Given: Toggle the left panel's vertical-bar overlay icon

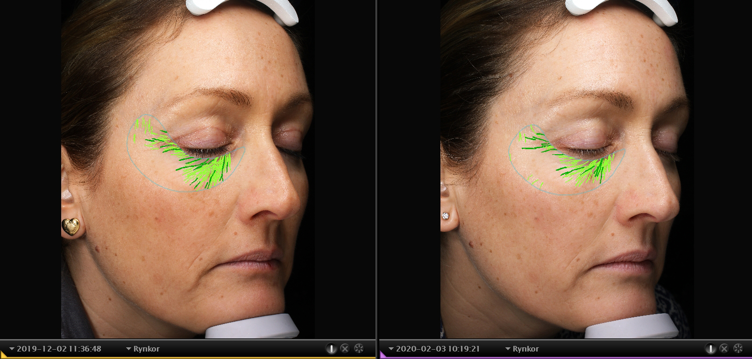Looking at the screenshot, I should pyautogui.click(x=331, y=348).
